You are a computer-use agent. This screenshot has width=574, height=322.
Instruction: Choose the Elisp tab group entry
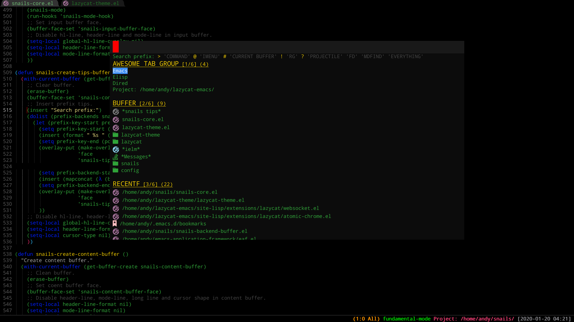point(120,77)
